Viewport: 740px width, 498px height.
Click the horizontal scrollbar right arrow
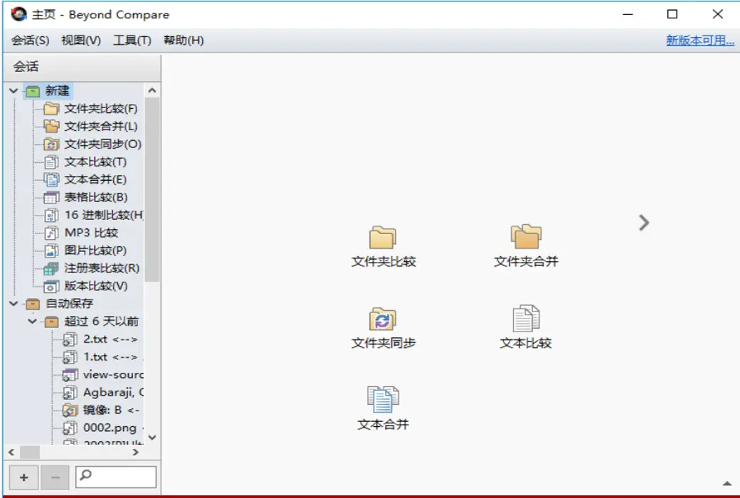pyautogui.click(x=136, y=452)
